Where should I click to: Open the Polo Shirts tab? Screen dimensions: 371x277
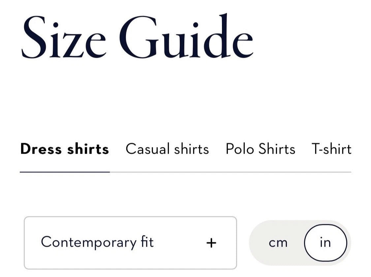point(260,149)
